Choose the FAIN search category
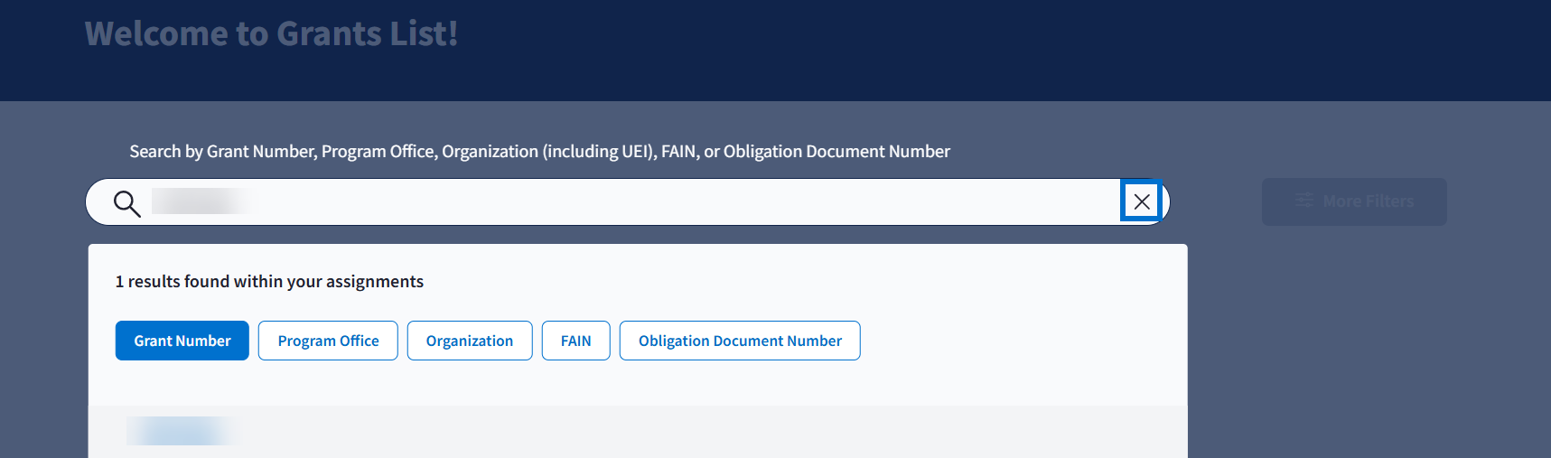Screen dimensions: 1551x458 click(x=575, y=341)
